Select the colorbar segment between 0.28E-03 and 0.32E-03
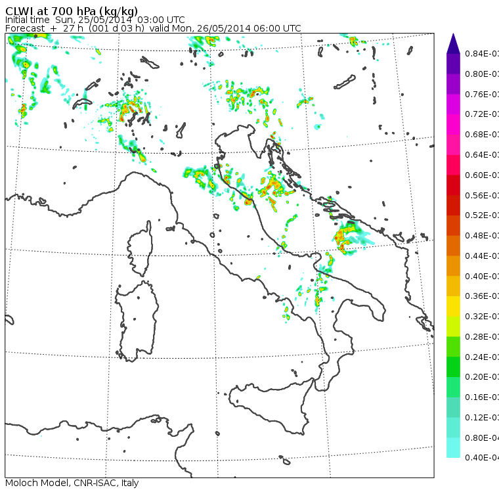499x492 pixels. tap(453, 326)
